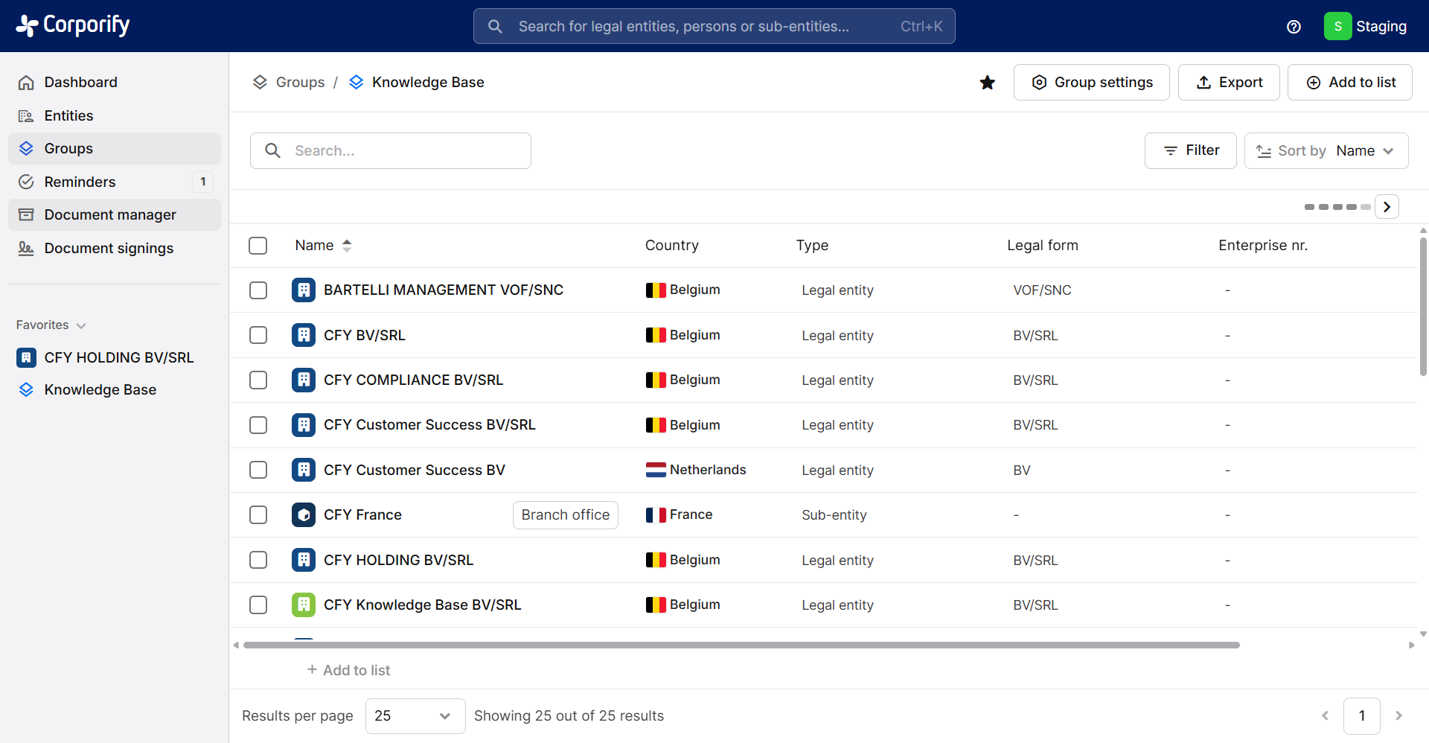The width and height of the screenshot is (1429, 743).
Task: Check the BARTELLI MANAGEMENT VOF/SNC checkbox
Action: pos(258,290)
